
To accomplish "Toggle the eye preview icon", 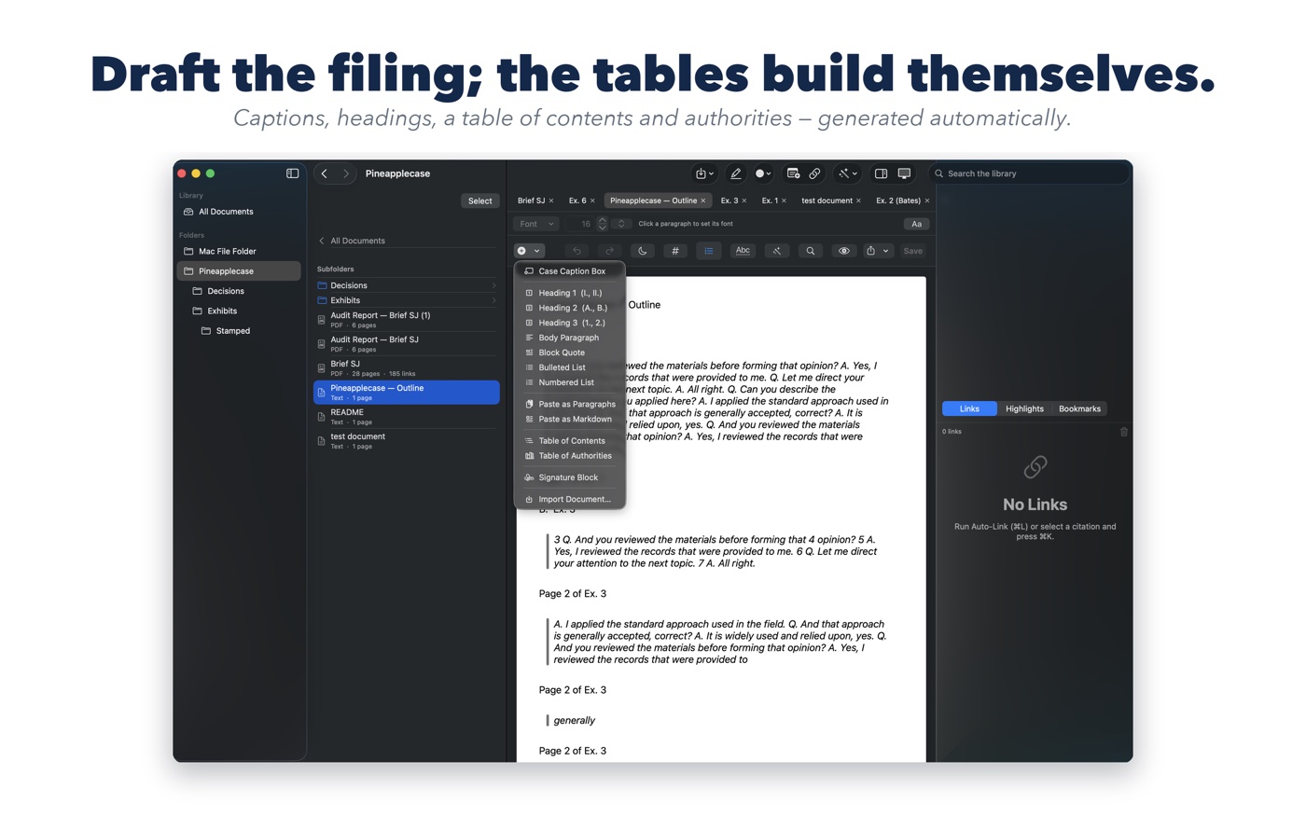I will tap(843, 251).
